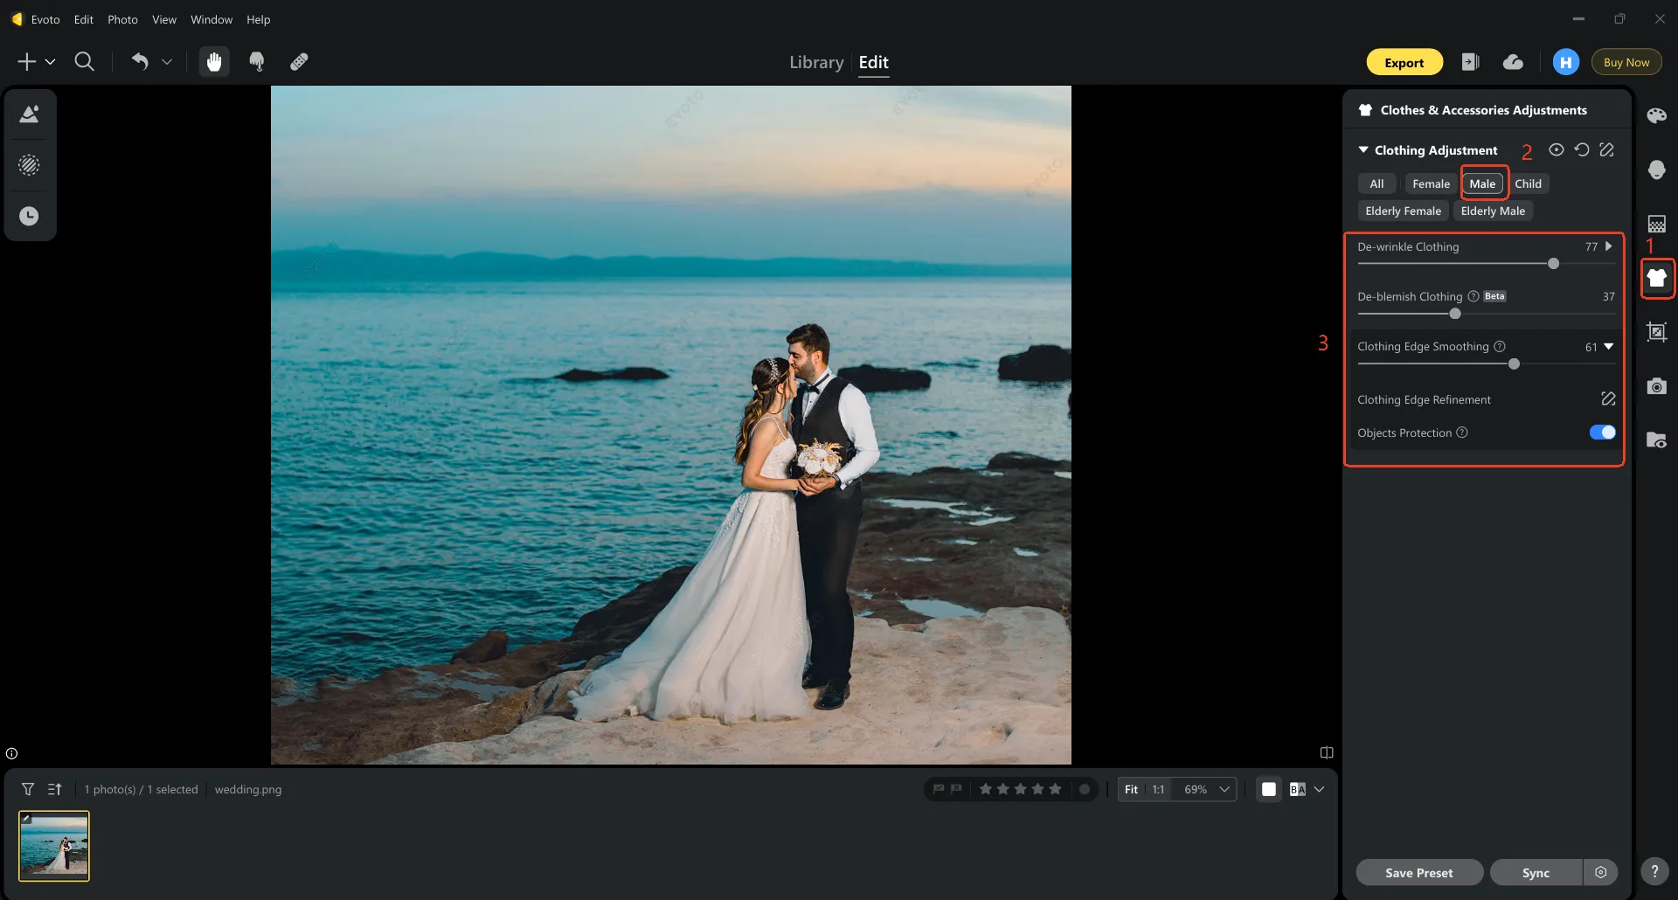Image resolution: width=1678 pixels, height=900 pixels.
Task: Expand the De-wrinkle Clothing options arrow
Action: (x=1609, y=247)
